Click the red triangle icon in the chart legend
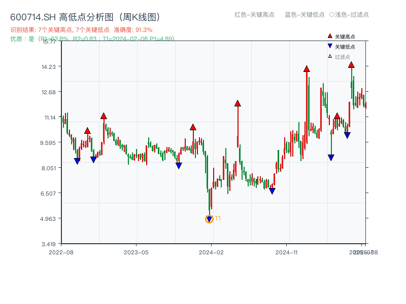 [x=330, y=36]
